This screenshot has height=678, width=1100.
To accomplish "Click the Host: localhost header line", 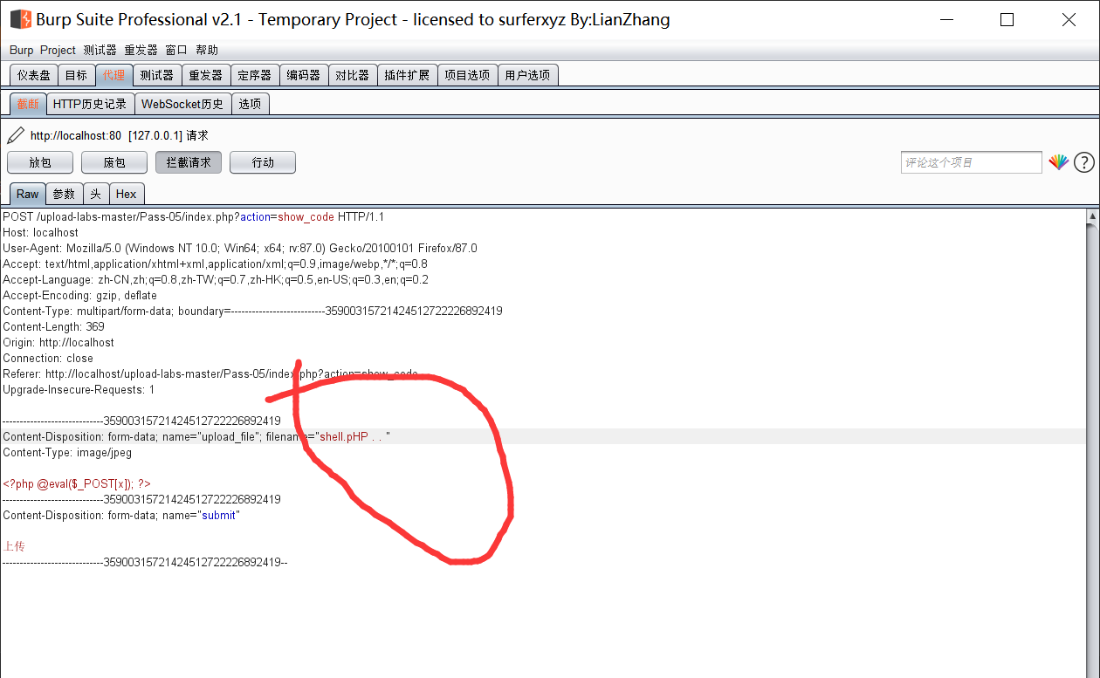I will point(40,233).
